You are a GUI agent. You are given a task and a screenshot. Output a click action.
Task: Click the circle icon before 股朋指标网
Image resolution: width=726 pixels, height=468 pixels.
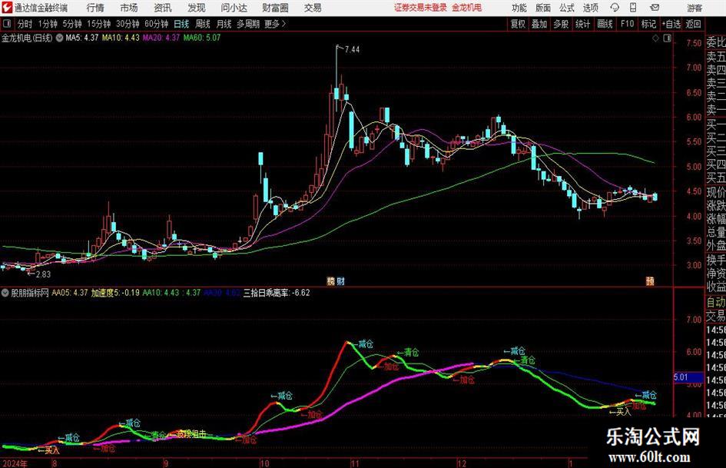click(x=5, y=293)
